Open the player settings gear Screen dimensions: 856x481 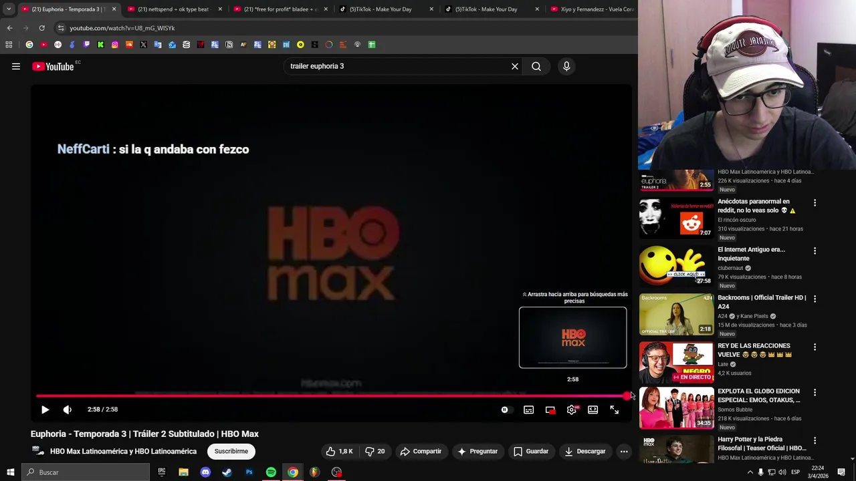571,410
